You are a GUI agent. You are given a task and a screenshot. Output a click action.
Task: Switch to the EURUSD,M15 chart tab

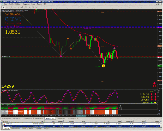click(7, 118)
